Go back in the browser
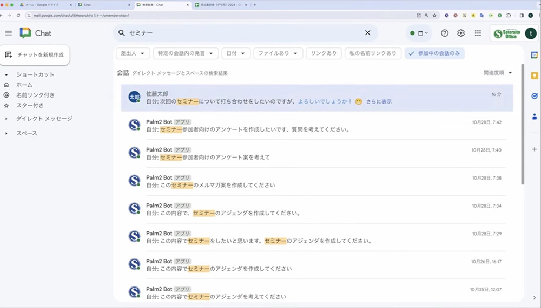This screenshot has width=541, height=308. pos(2,16)
